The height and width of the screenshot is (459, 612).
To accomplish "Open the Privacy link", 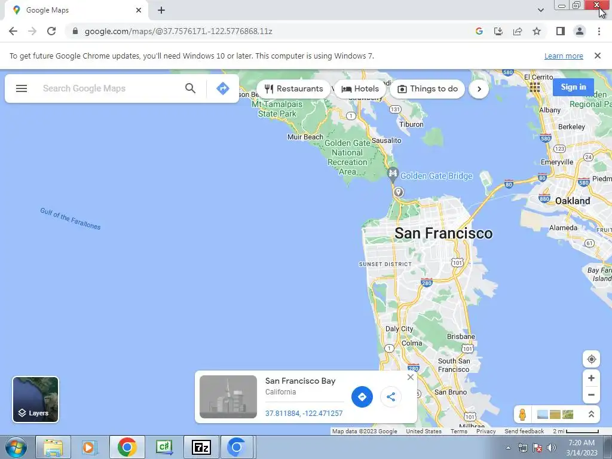I will point(486,432).
